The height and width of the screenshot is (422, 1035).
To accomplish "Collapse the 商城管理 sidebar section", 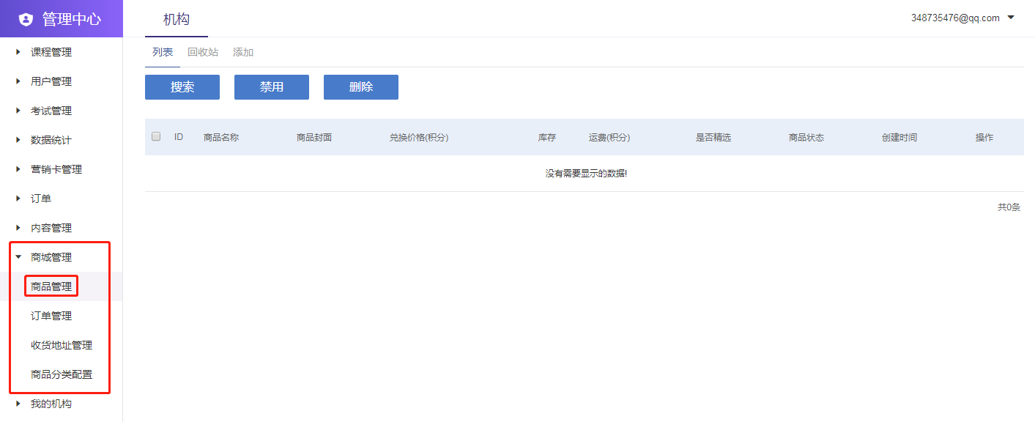I will tap(51, 257).
